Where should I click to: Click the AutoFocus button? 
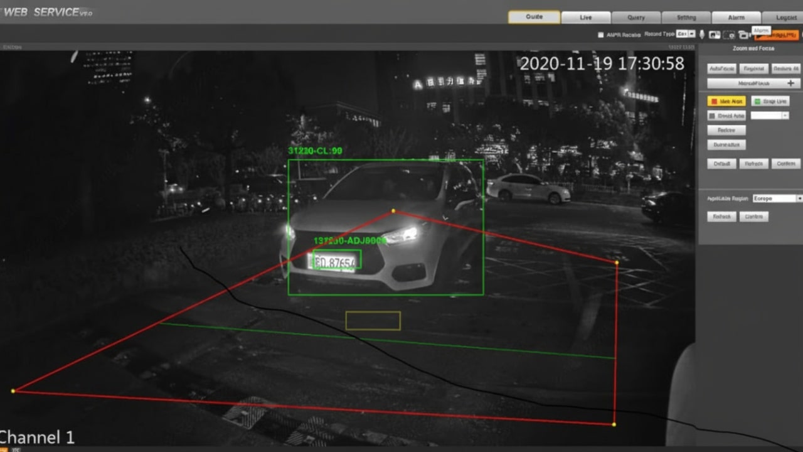click(721, 68)
